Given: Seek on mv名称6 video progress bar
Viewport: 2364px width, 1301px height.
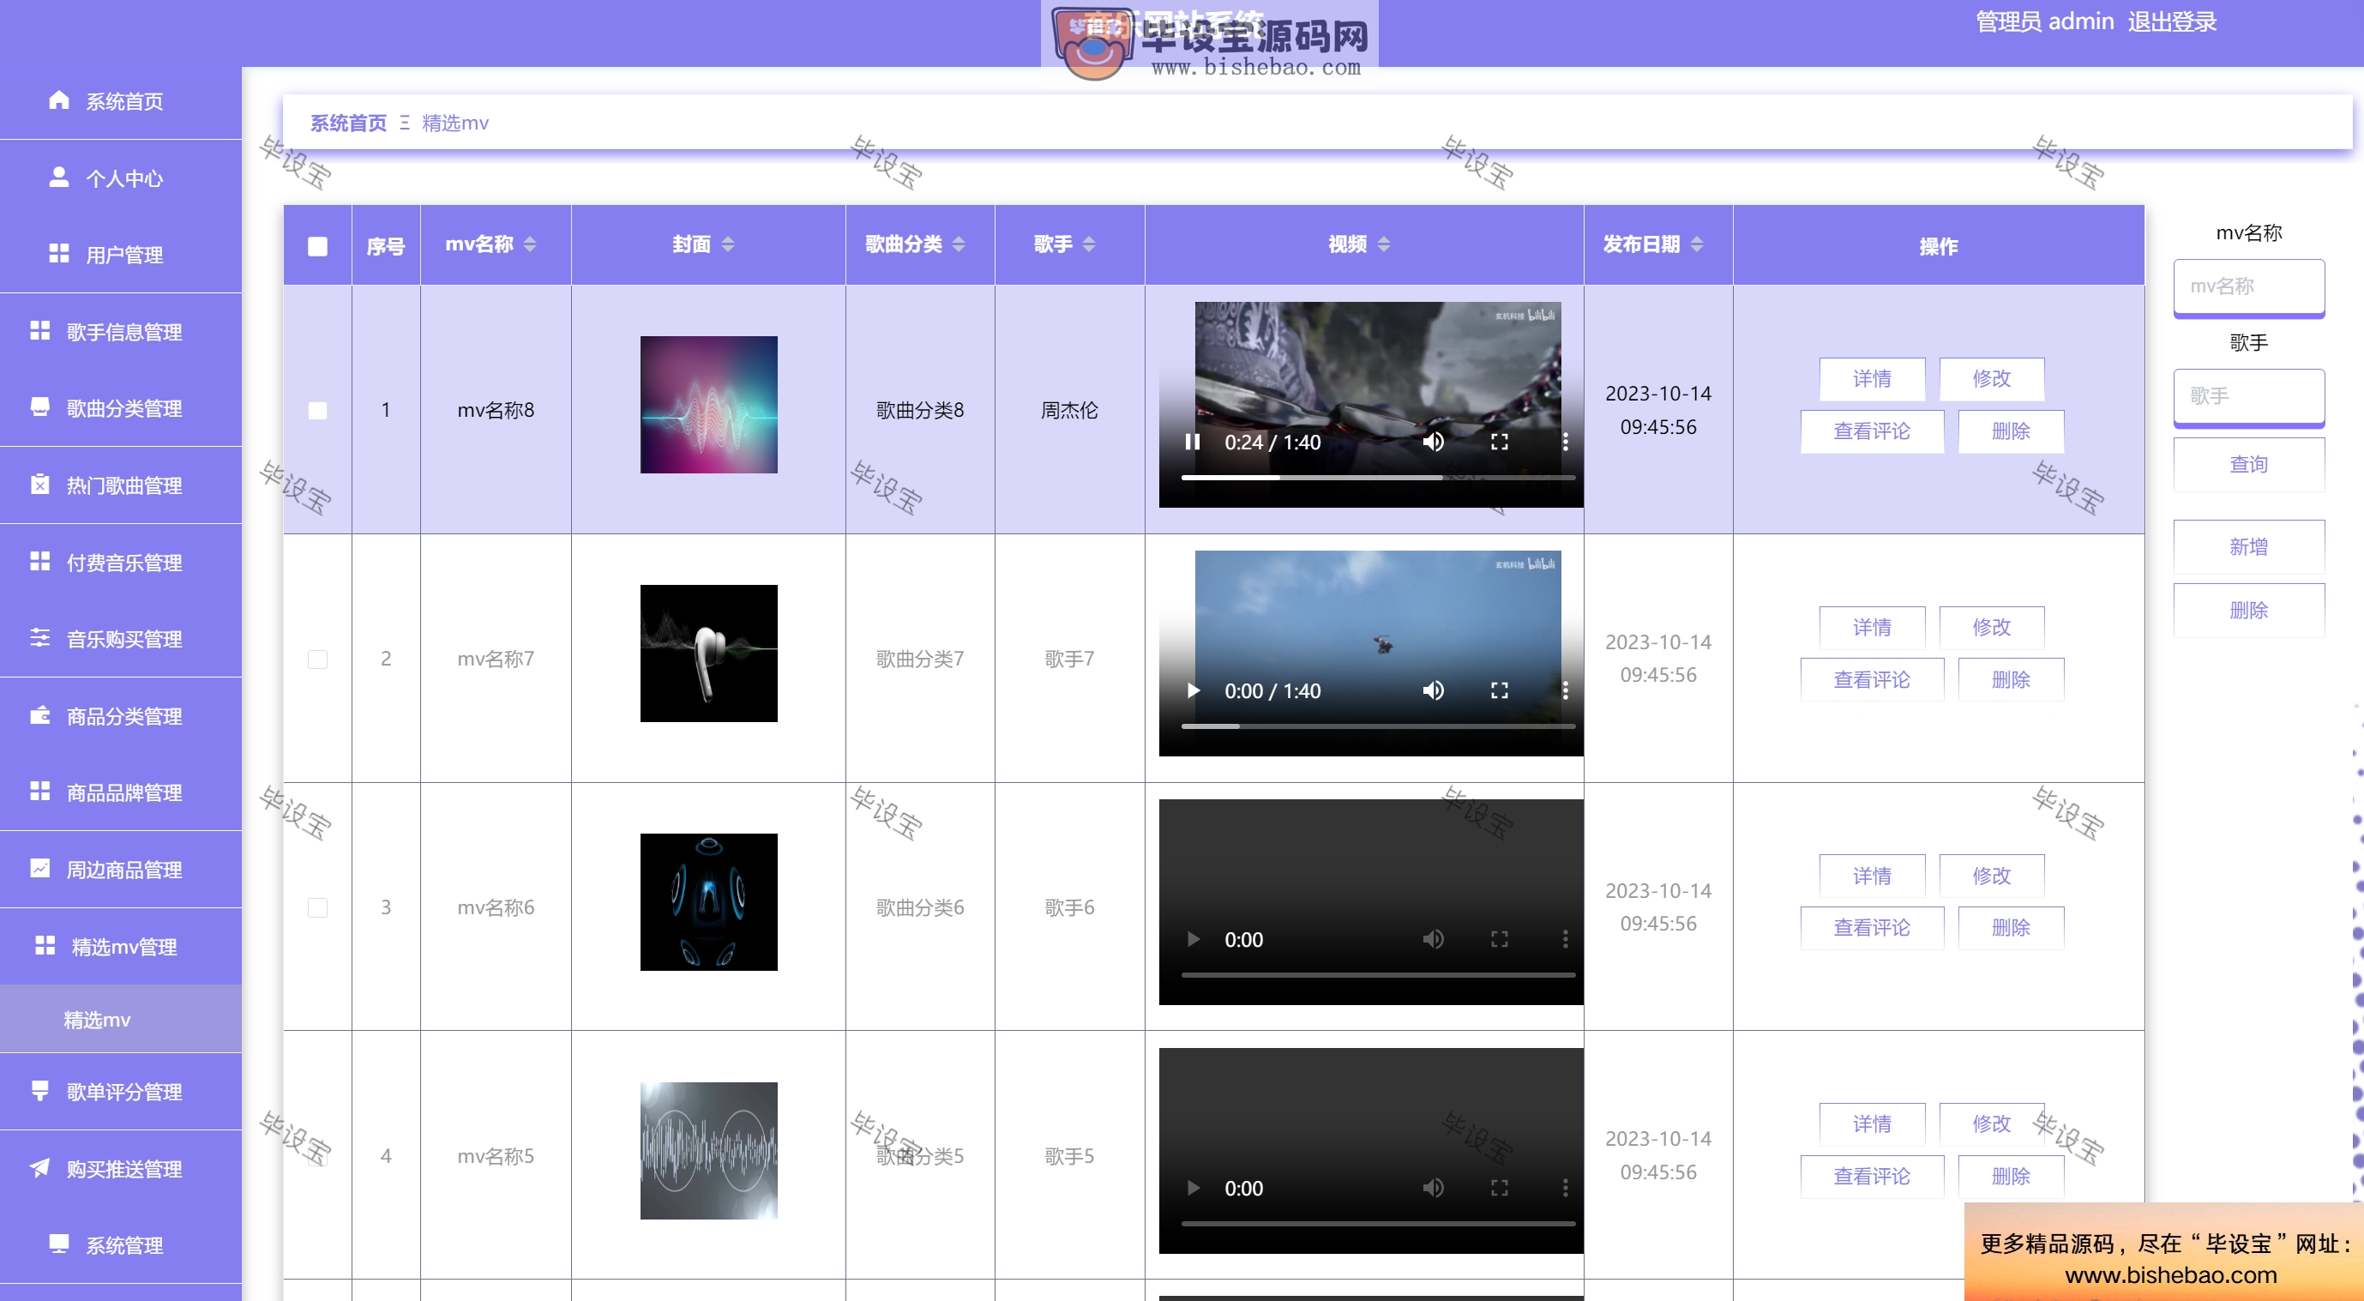Looking at the screenshot, I should [1377, 975].
